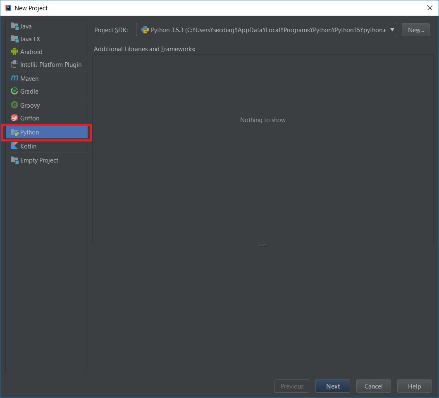Click the Empty Project folder icon

coord(14,160)
